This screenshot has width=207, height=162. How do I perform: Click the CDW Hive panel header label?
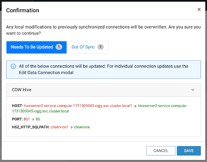21,90
